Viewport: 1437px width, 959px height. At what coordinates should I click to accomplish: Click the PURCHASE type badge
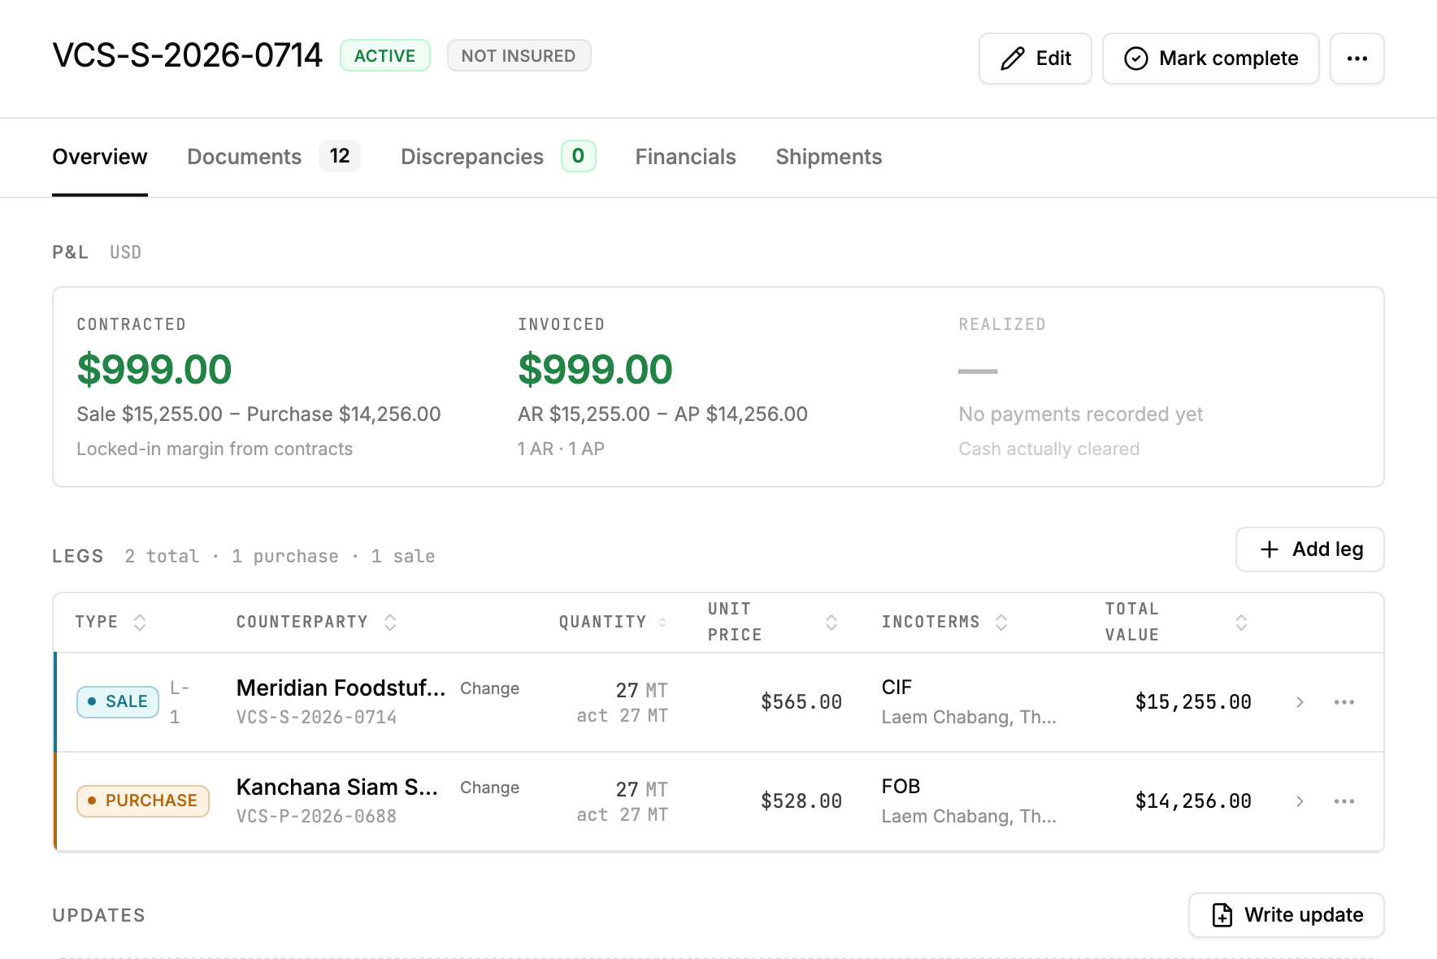(x=143, y=801)
